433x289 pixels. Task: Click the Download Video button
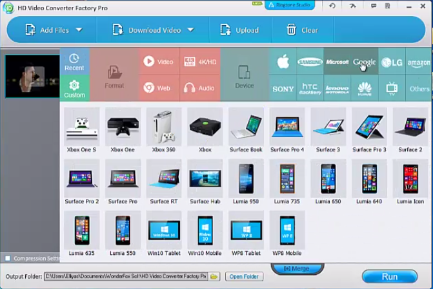[x=147, y=30]
